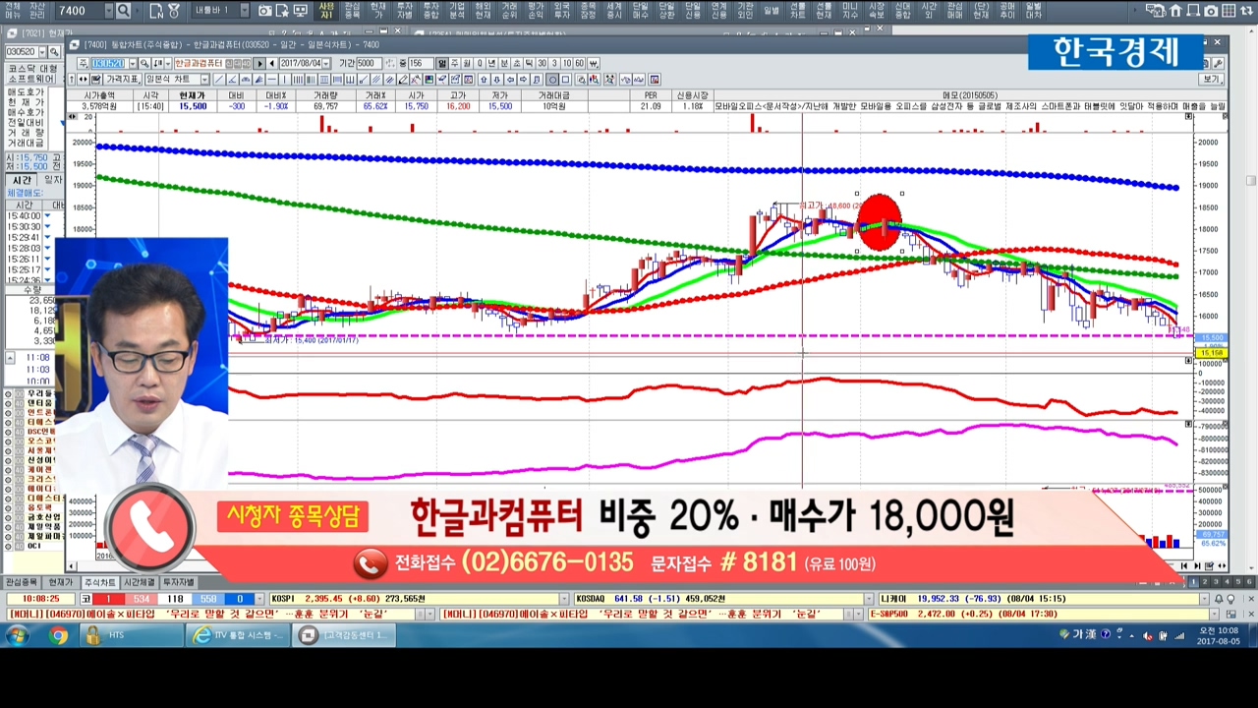This screenshot has height=708, width=1258.
Task: Click the 거래순위 toolbar button
Action: pos(509,11)
